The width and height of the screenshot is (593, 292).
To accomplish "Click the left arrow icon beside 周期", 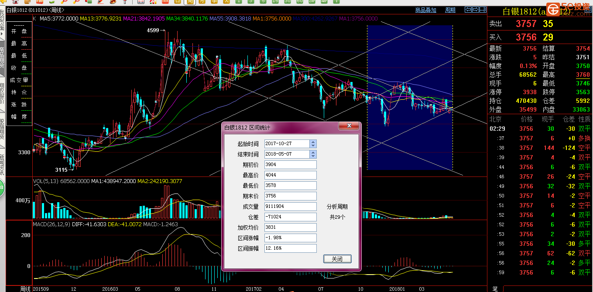I will coord(468,10).
